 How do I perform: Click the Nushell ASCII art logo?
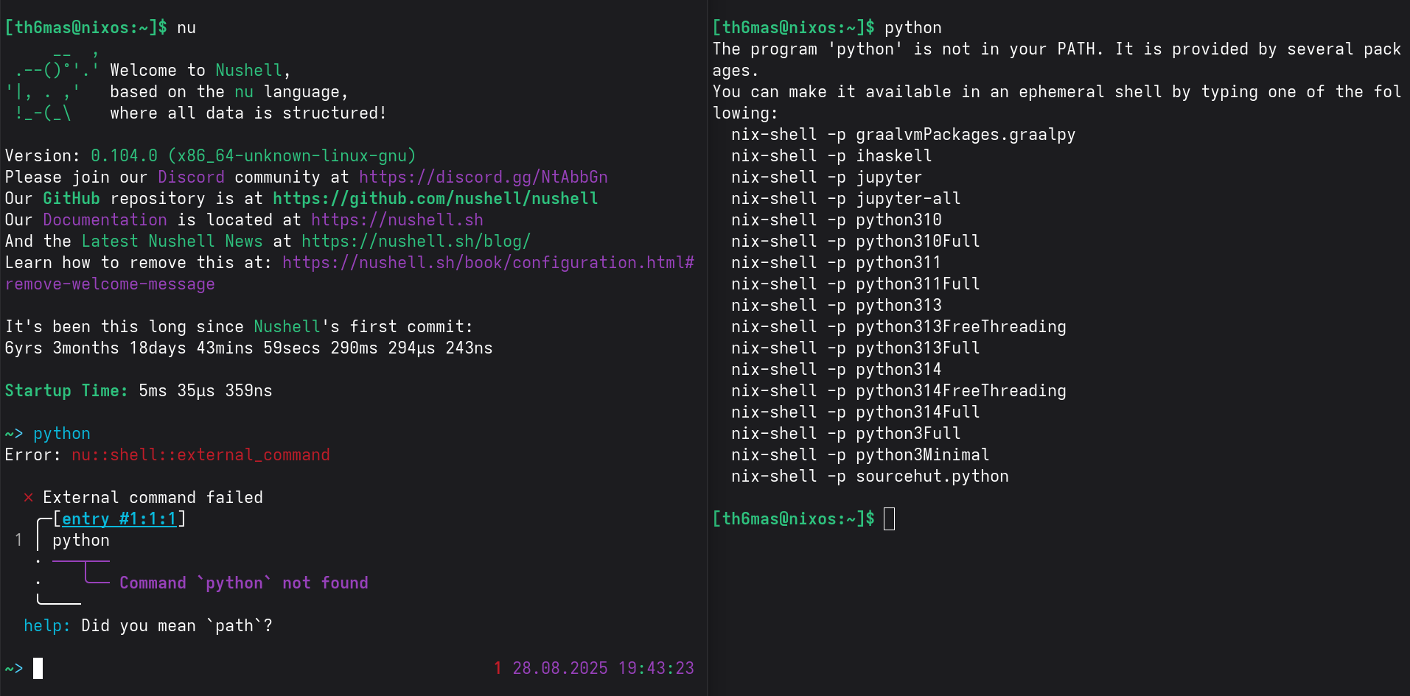point(50,91)
